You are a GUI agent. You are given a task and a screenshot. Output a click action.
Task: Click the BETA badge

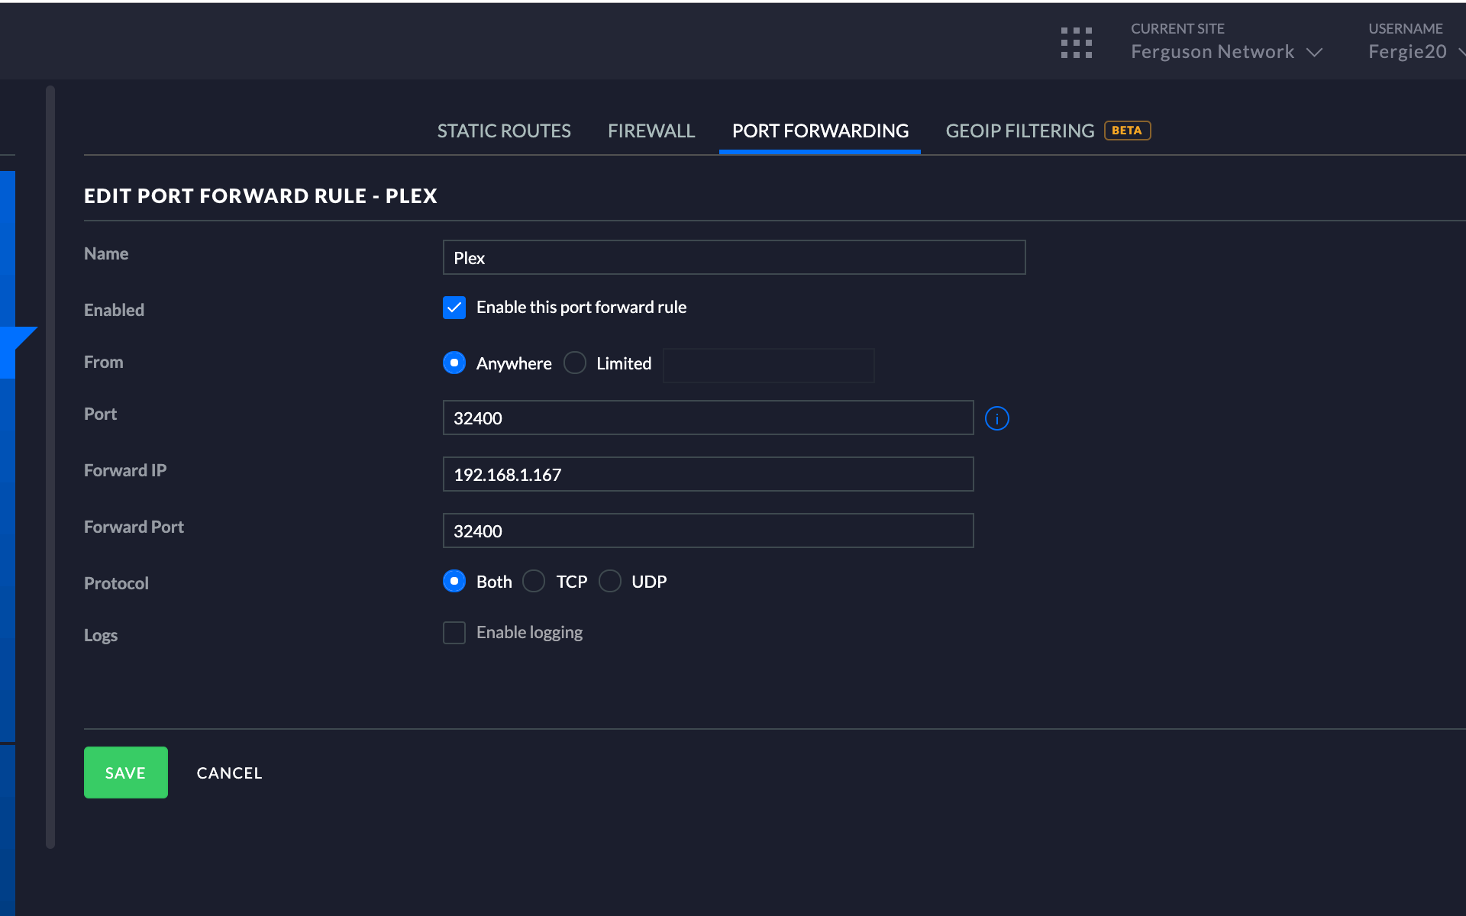[1126, 131]
